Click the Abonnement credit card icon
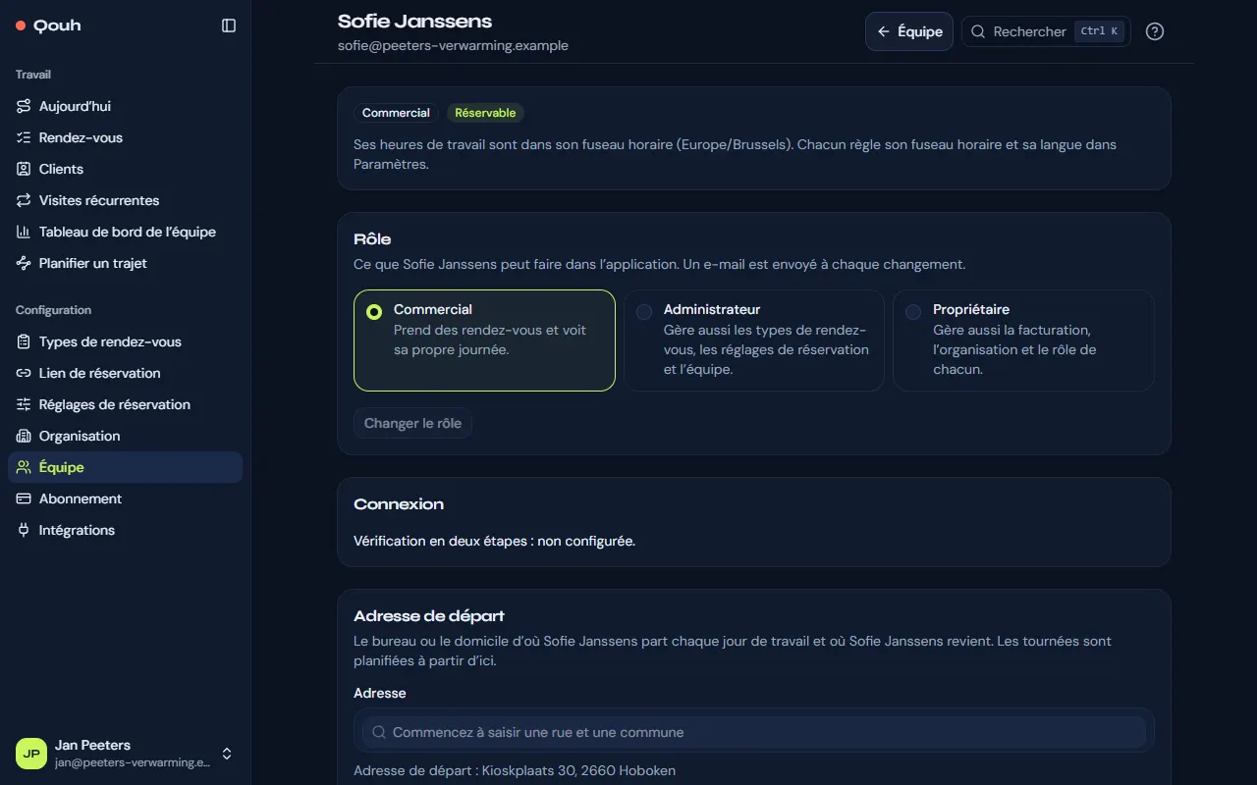 click(24, 498)
